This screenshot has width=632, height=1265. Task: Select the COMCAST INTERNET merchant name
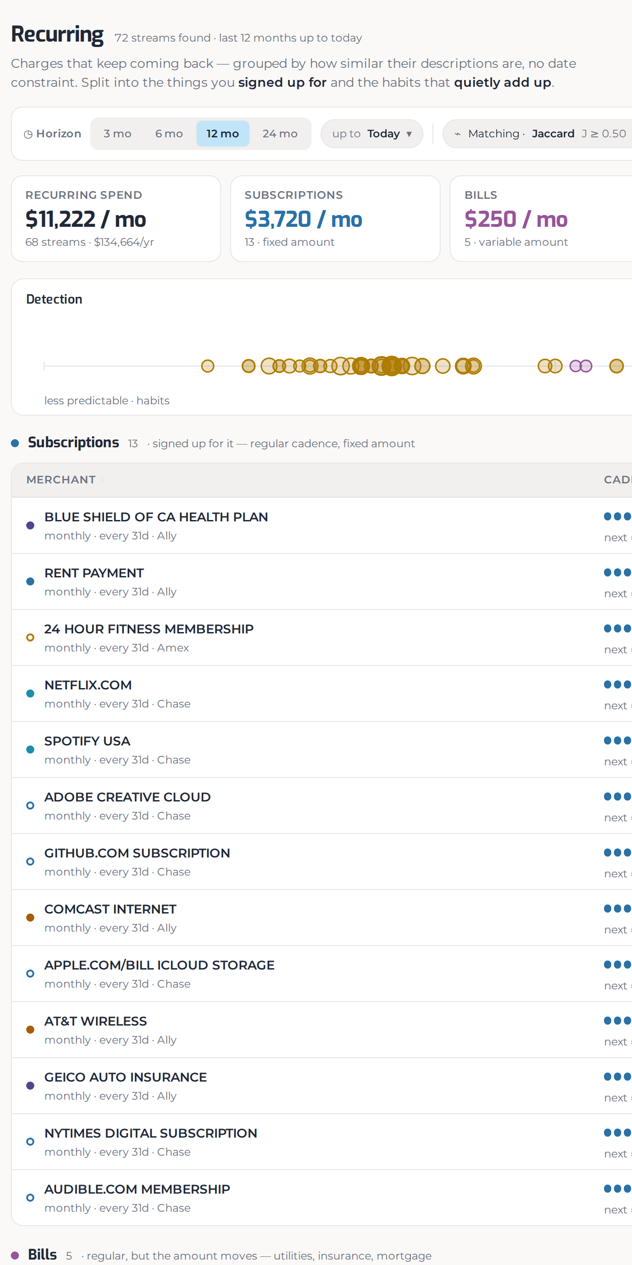click(111, 909)
